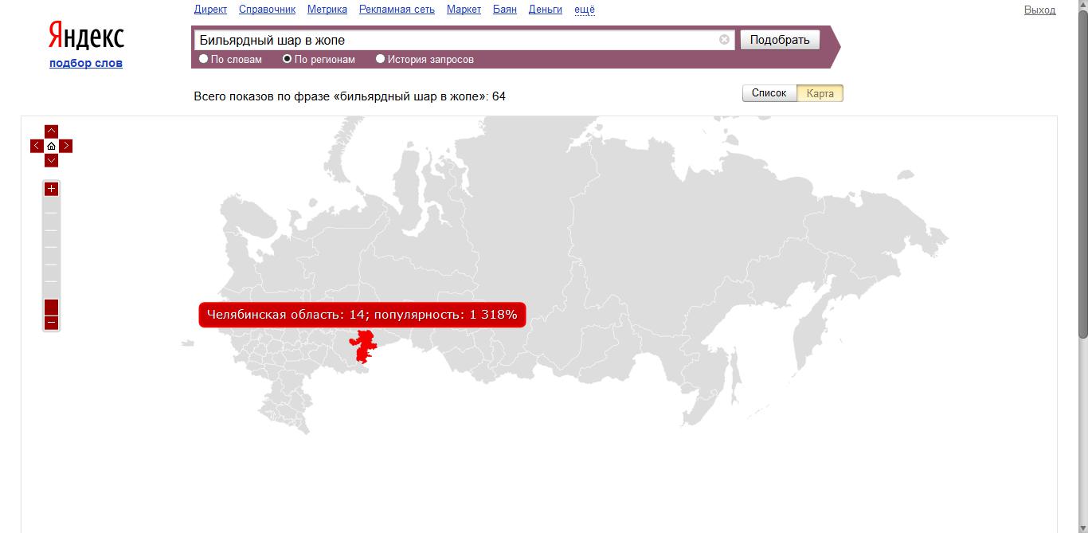Open the 'Маркет' link
1088x533 pixels.
point(464,10)
